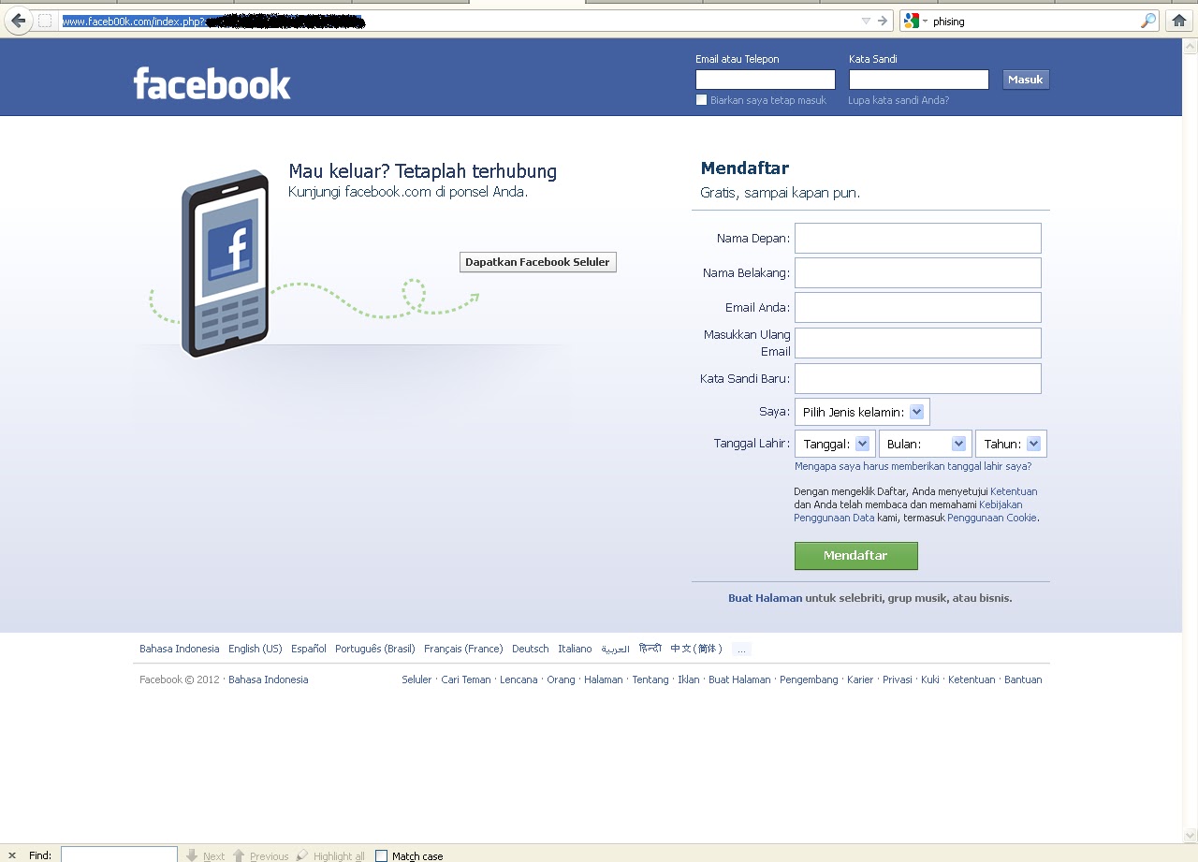The image size is (1198, 862).
Task: Open the Tahun year dropdown
Action: [x=1011, y=444]
